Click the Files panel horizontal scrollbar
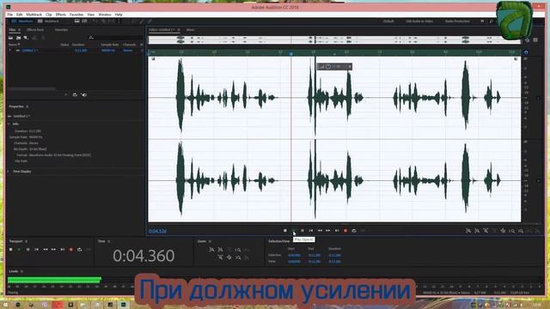 [32, 89]
